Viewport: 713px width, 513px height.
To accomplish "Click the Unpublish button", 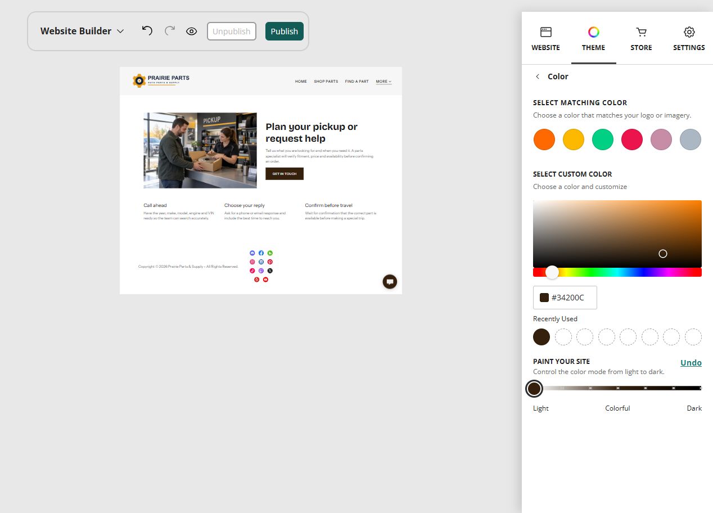I will 232,31.
